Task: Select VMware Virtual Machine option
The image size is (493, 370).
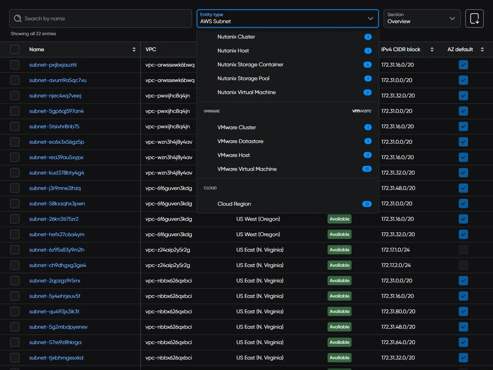Action: pyautogui.click(x=287, y=169)
